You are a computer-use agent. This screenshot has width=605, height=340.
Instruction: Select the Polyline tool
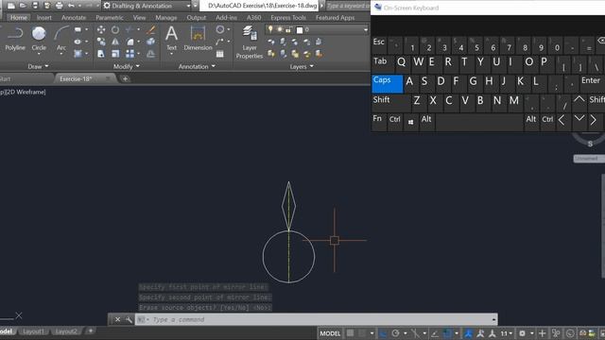[15, 39]
